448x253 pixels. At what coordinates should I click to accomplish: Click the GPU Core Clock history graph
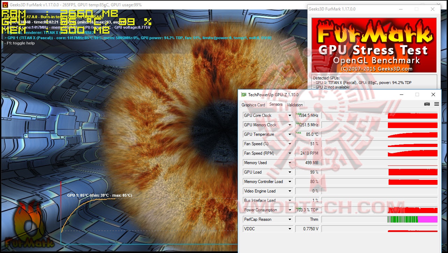[380, 115]
